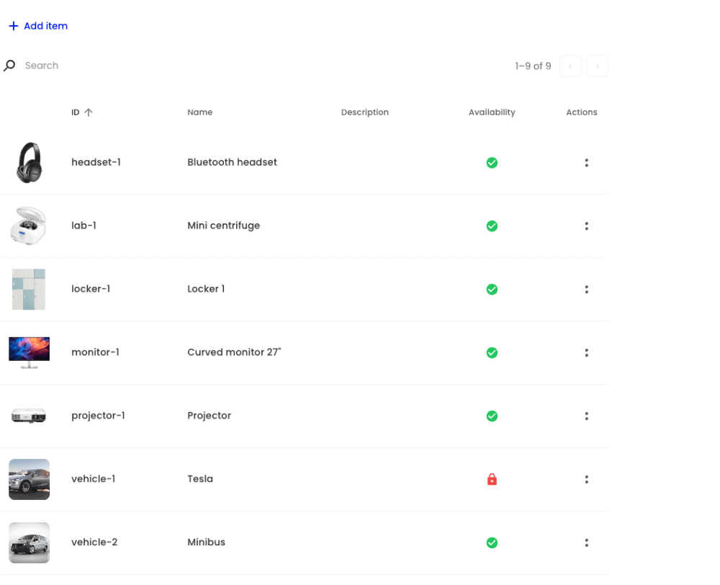Open the actions menu for Bluetooth headset
The width and height of the screenshot is (720, 585).
(x=587, y=163)
